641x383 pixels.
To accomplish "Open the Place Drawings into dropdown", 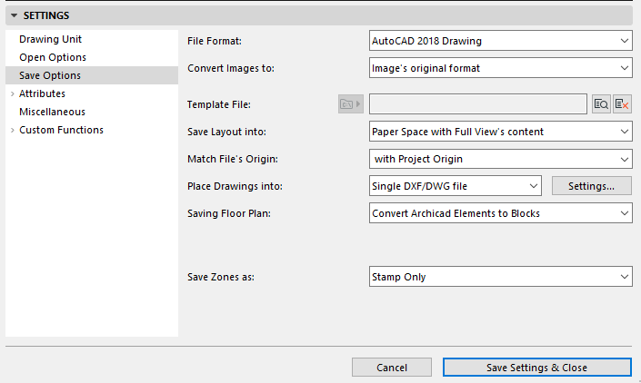I will click(x=455, y=186).
